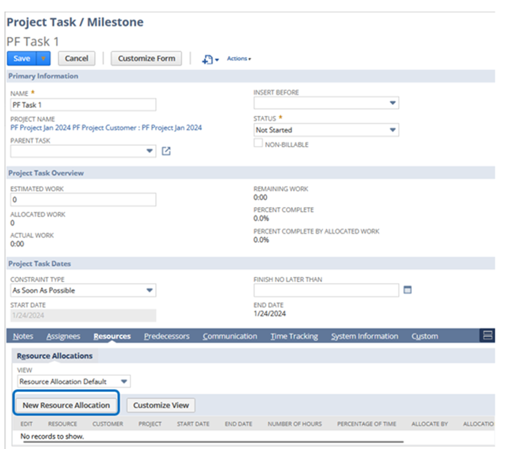Open the Actions menu
This screenshot has width=509, height=449.
pos(239,58)
